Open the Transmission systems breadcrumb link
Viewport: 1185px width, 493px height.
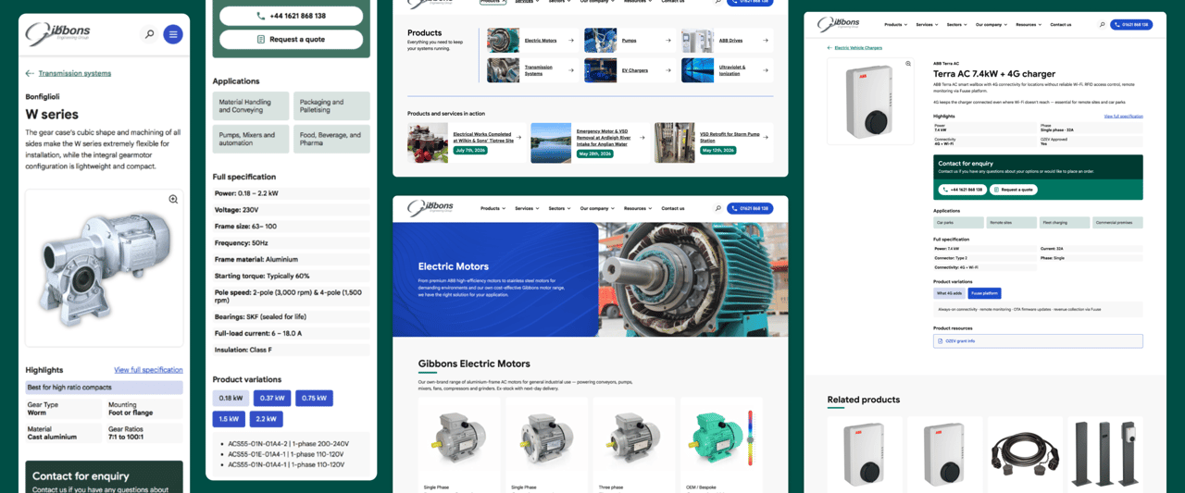coord(75,73)
